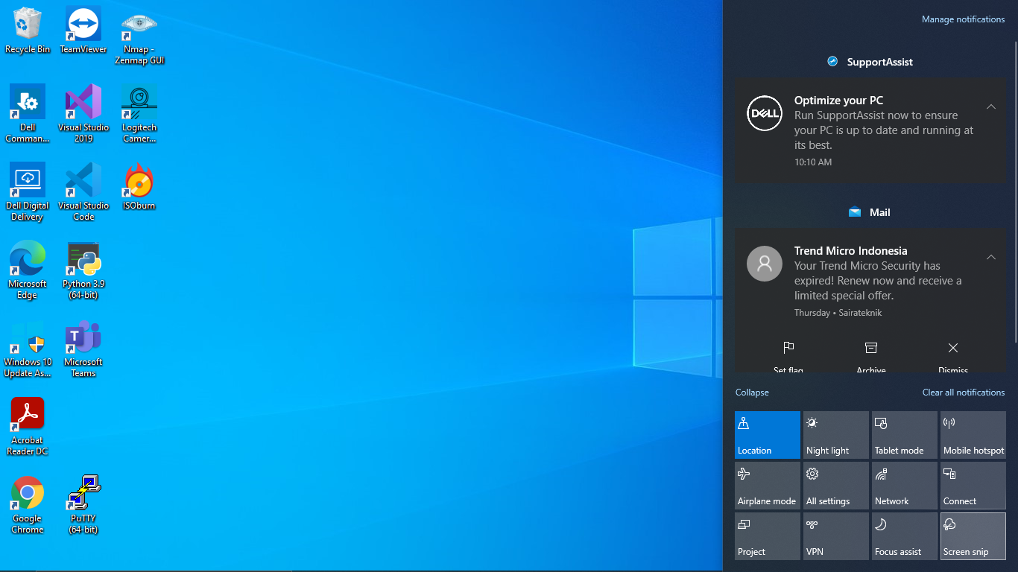This screenshot has height=572, width=1018.
Task: Click the sender avatar in the Trend Micro notification
Action: (765, 264)
